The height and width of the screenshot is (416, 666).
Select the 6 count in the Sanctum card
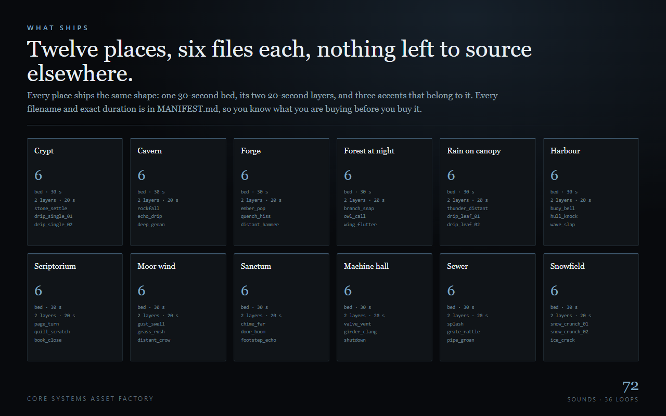point(245,291)
